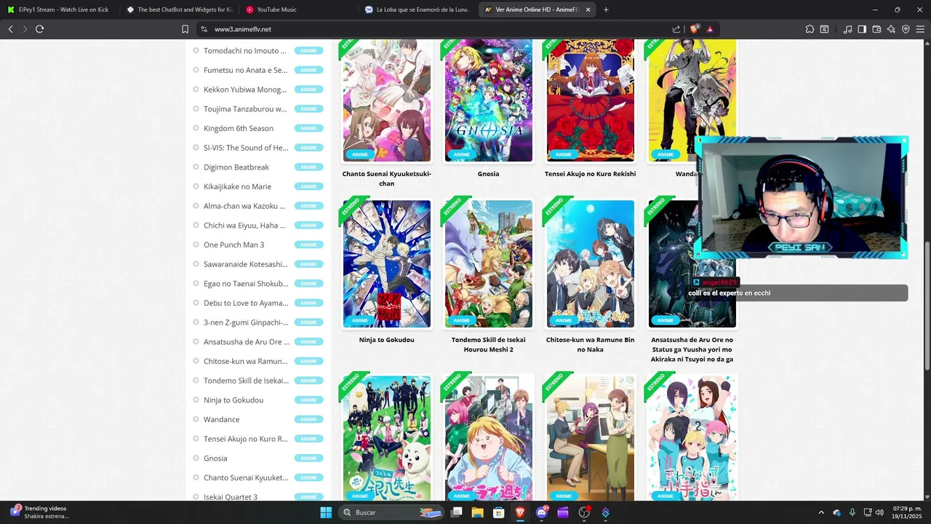
Task: Open SI-VIS: The Sound of He... sidebar entry
Action: click(246, 148)
